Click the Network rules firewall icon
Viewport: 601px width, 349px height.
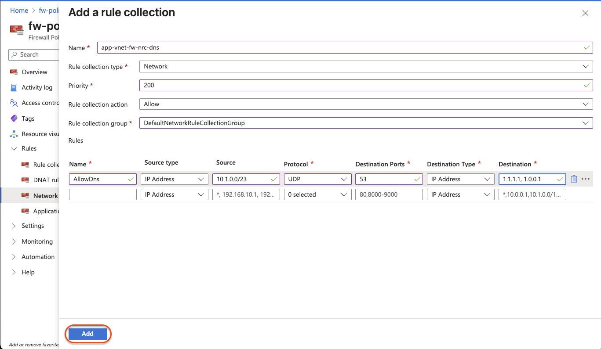(25, 196)
